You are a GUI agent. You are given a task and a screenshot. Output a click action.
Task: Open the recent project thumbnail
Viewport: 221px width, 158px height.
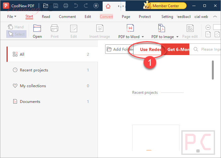coord(156,138)
